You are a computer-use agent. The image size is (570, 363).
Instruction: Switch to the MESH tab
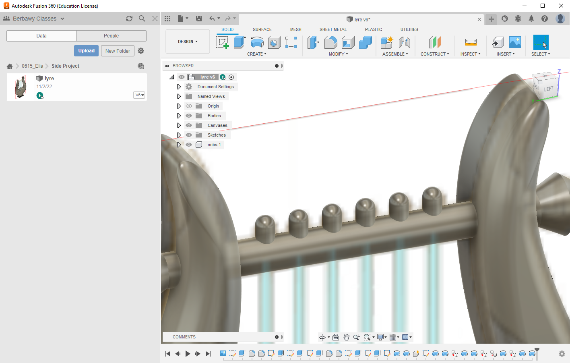(x=296, y=29)
